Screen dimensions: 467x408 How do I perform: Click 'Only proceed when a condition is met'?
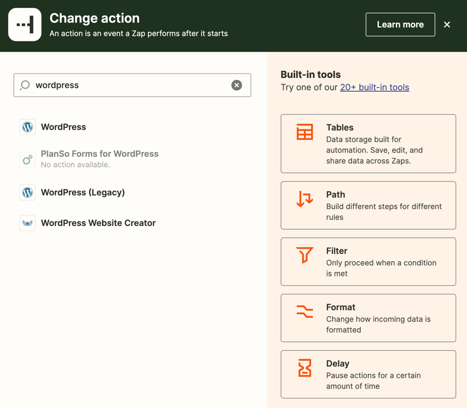(x=381, y=268)
